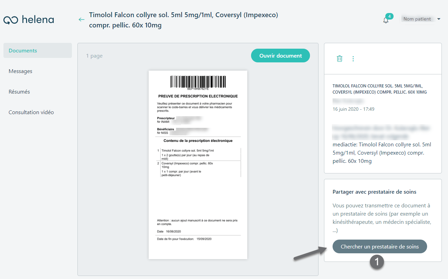Select Documents in the sidebar
Screen dimensions: 448x279
(38, 50)
